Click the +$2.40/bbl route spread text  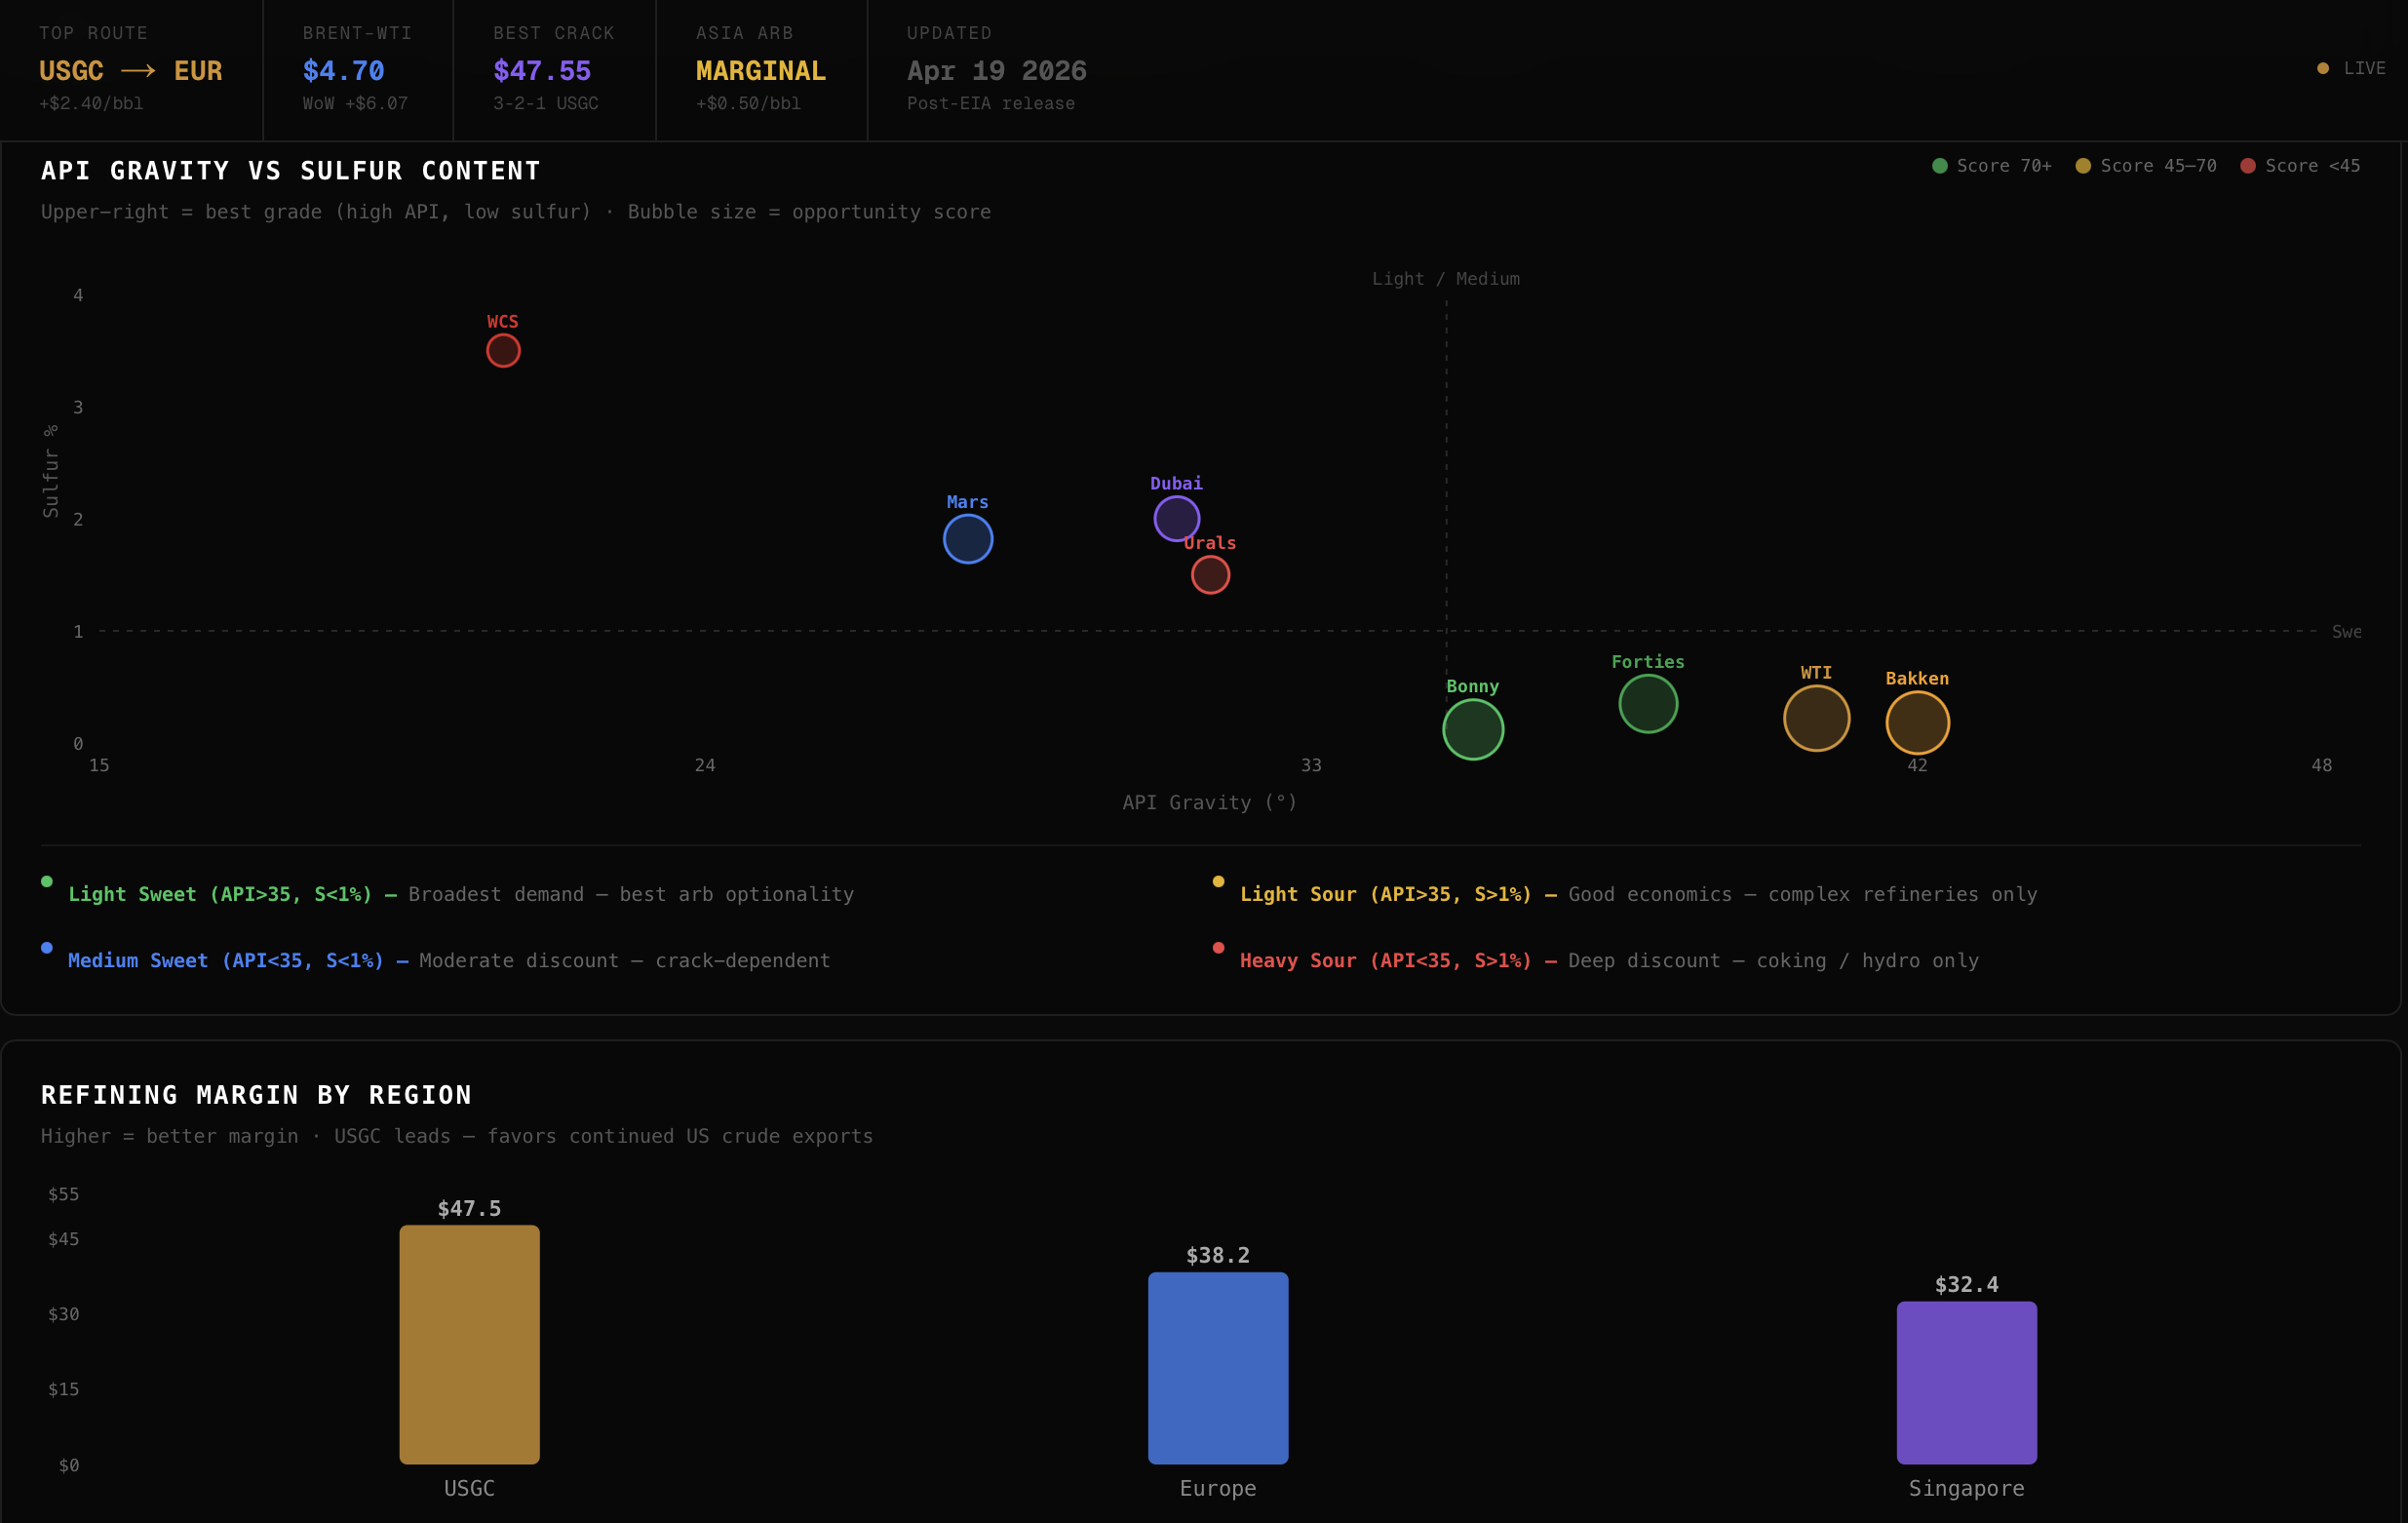91,103
